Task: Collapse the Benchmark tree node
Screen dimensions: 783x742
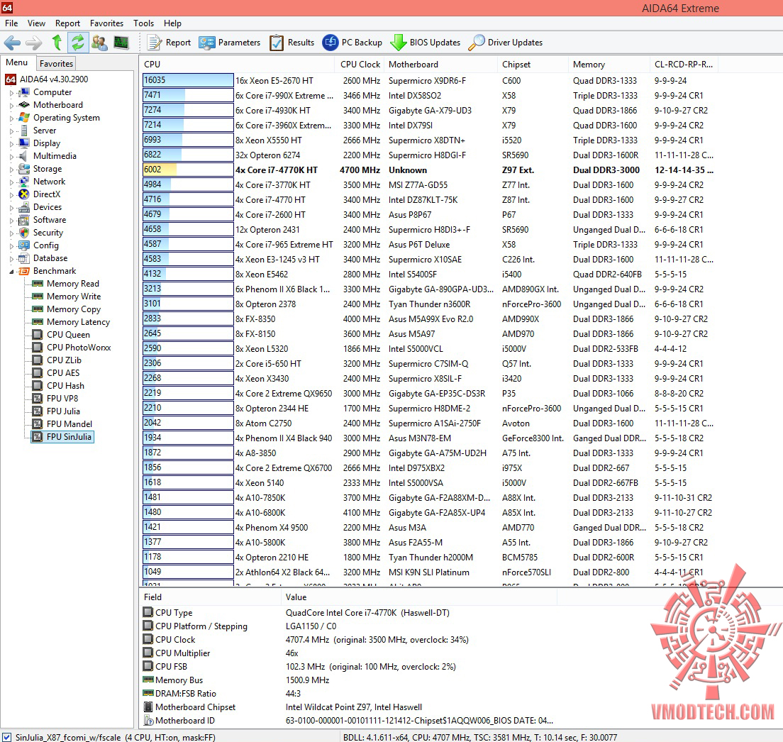Action: [11, 272]
